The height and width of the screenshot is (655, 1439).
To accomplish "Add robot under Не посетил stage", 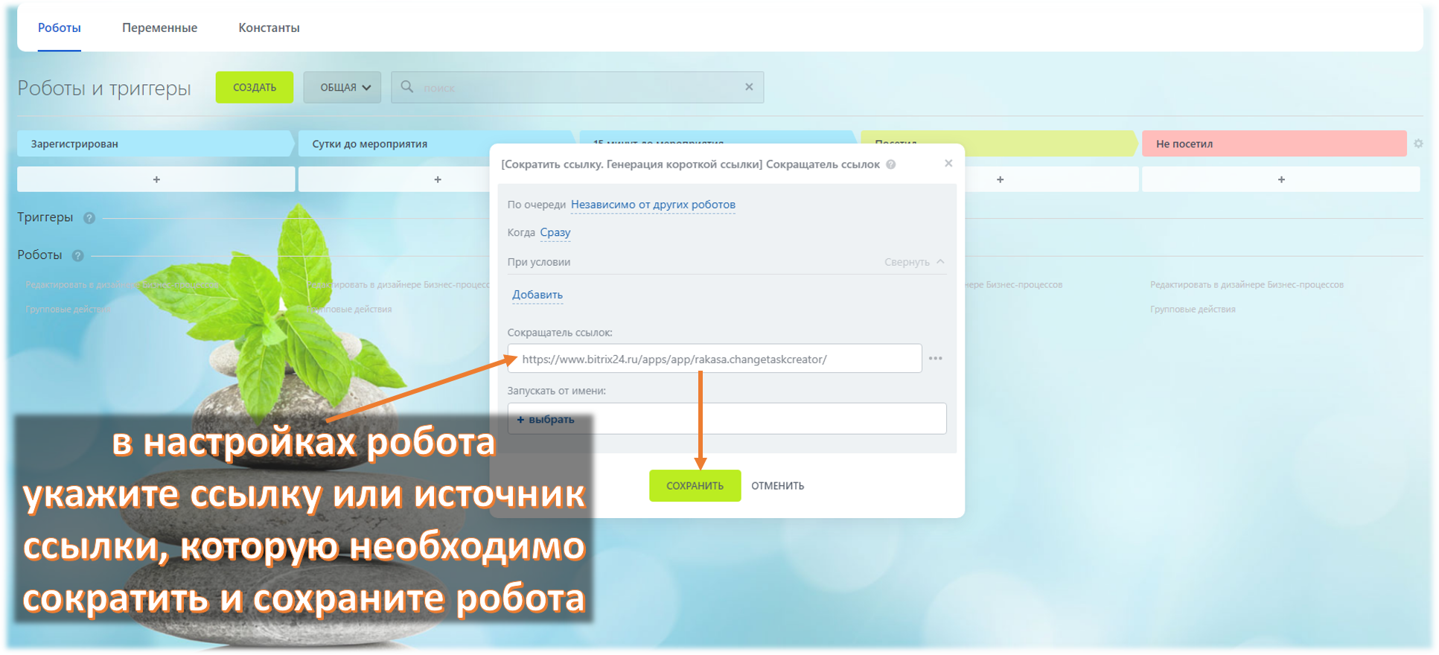I will (1280, 179).
